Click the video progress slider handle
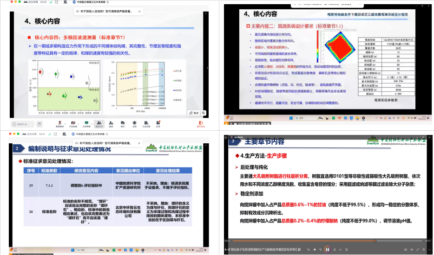The image size is (434, 255). pos(375,241)
